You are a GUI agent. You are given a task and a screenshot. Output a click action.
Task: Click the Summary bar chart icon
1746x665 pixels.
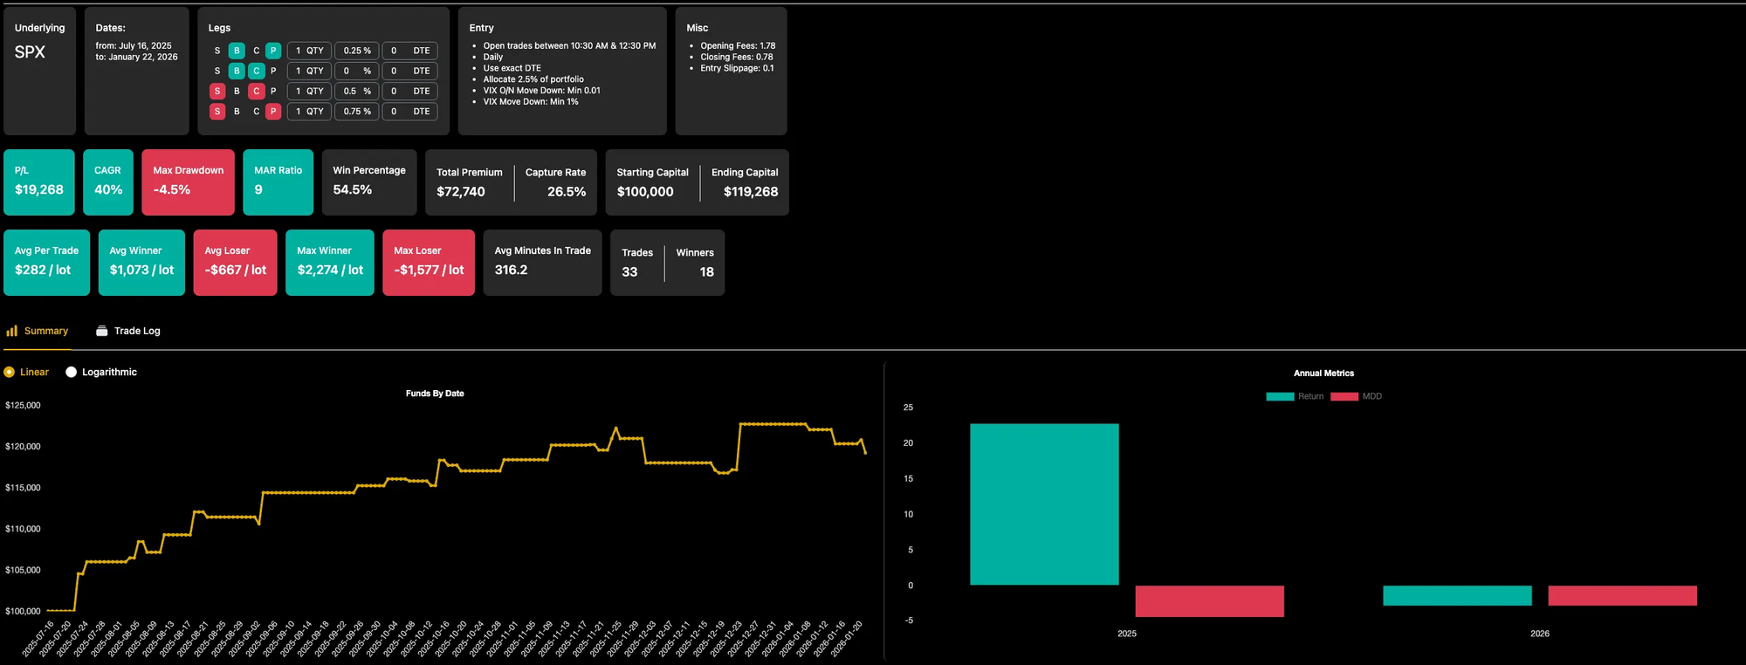pyautogui.click(x=11, y=331)
